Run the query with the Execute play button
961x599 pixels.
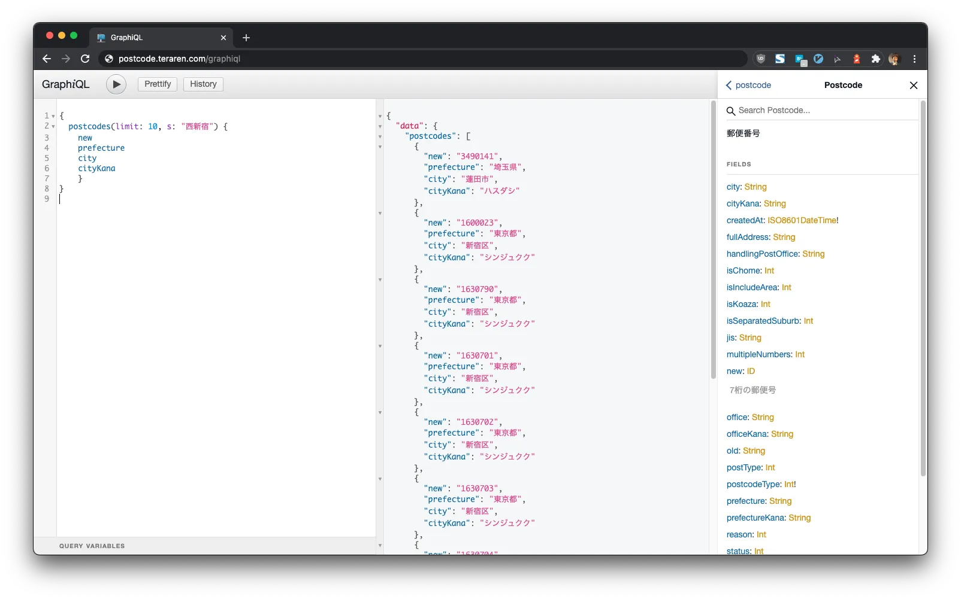tap(116, 84)
